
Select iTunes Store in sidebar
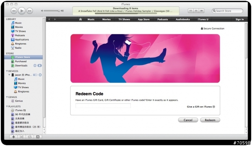coord(24,57)
